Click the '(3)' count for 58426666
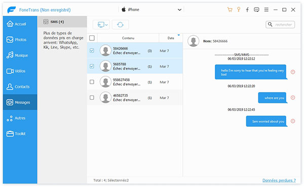Image resolution: width=304 pixels, height=187 pixels. point(149,51)
